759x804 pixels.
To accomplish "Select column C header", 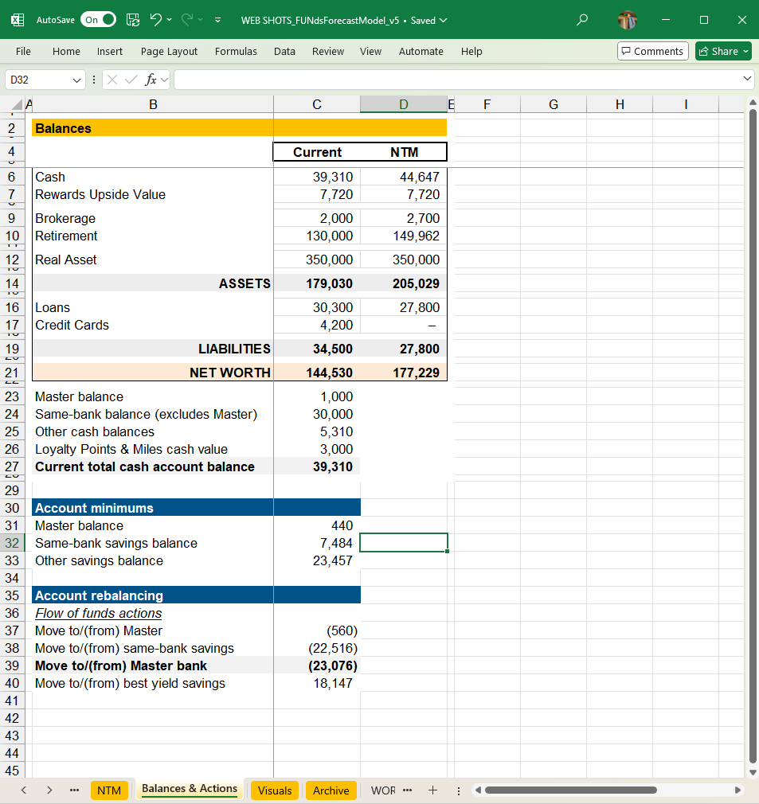I will (x=317, y=104).
